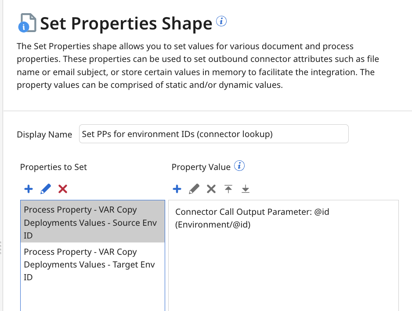Delete the selected property from Properties to Set
412x311 pixels.
(x=62, y=189)
